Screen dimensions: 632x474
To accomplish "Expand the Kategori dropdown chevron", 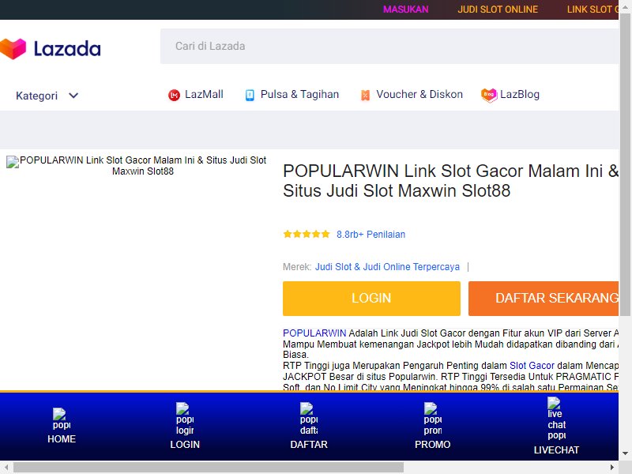I will (x=73, y=96).
